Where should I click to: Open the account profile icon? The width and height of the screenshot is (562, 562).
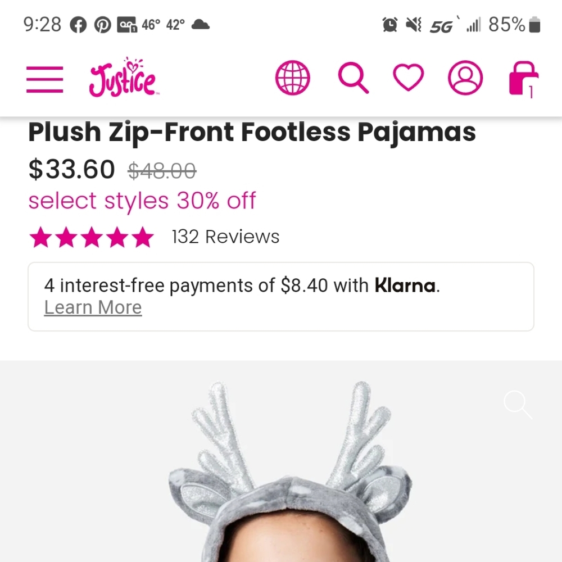(465, 78)
